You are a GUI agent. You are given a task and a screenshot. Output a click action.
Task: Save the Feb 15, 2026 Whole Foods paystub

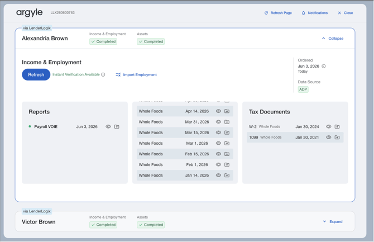tap(227, 154)
